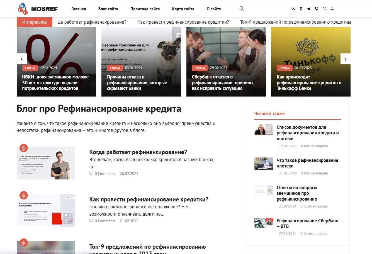
Task: Open the Telegram paper plane icon
Action: pyautogui.click(x=309, y=9)
